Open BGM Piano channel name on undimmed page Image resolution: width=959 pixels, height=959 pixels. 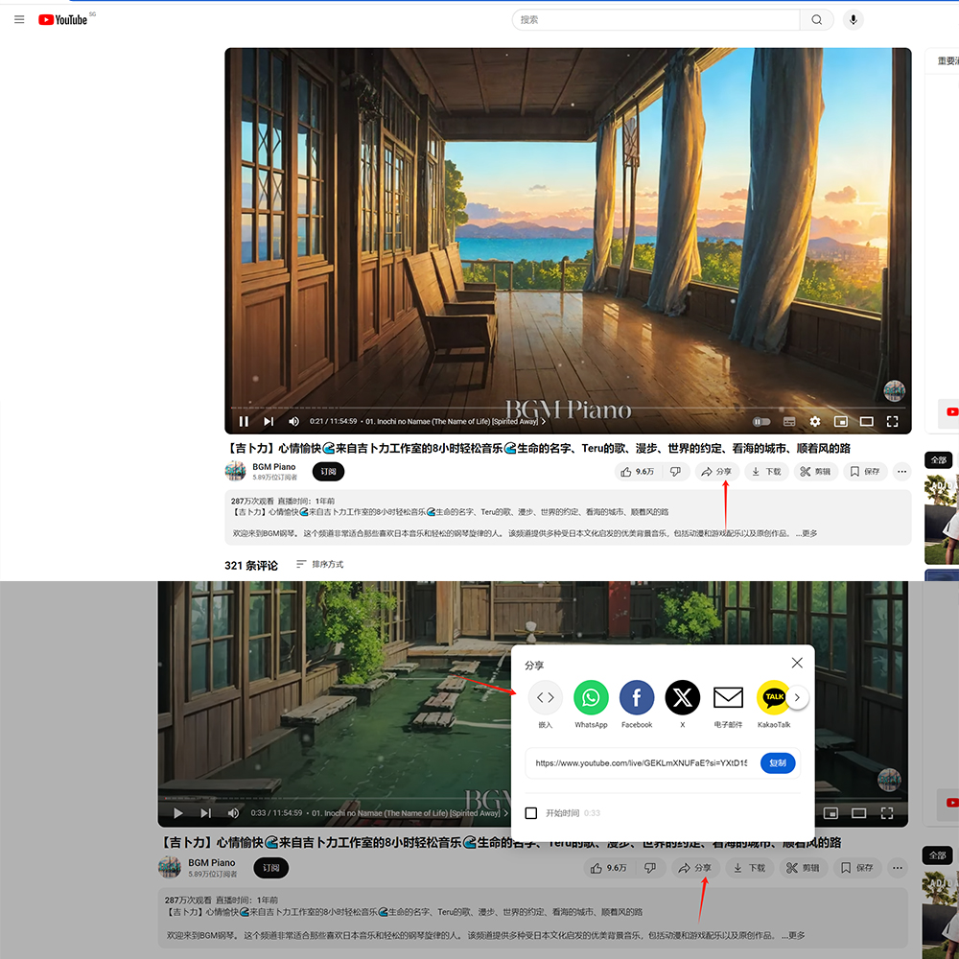[x=274, y=467]
